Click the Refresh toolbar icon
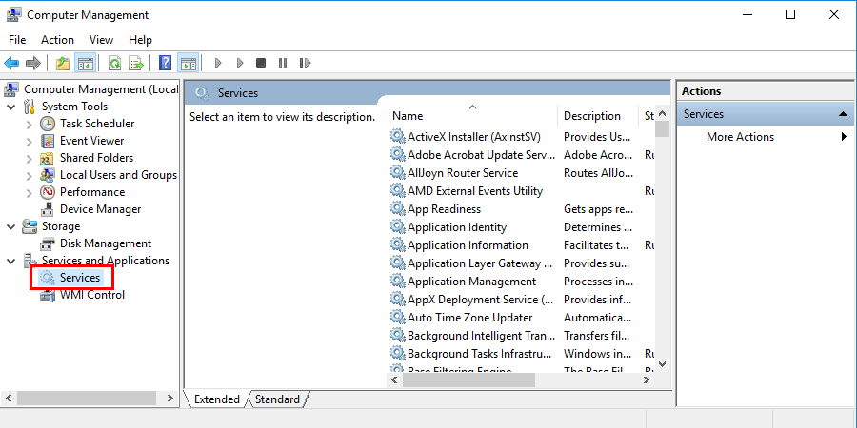 114,64
